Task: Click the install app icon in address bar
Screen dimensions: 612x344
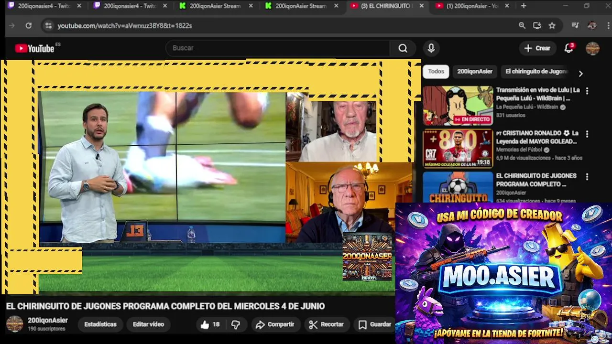Action: (x=537, y=26)
